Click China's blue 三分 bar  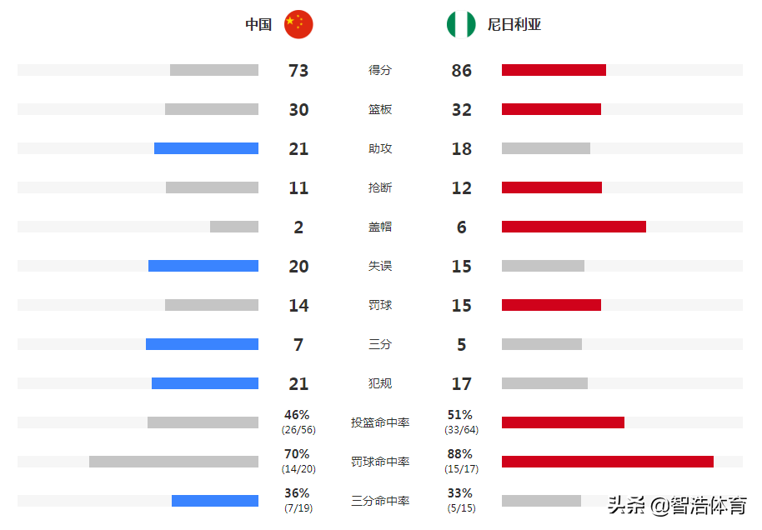click(202, 344)
